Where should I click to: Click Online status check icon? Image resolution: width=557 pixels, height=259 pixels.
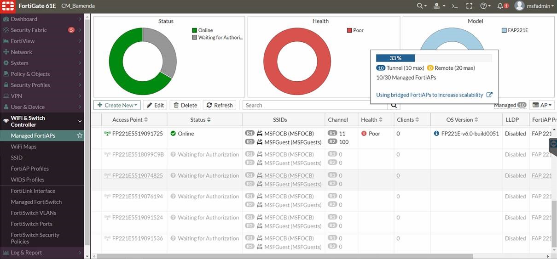(173, 134)
